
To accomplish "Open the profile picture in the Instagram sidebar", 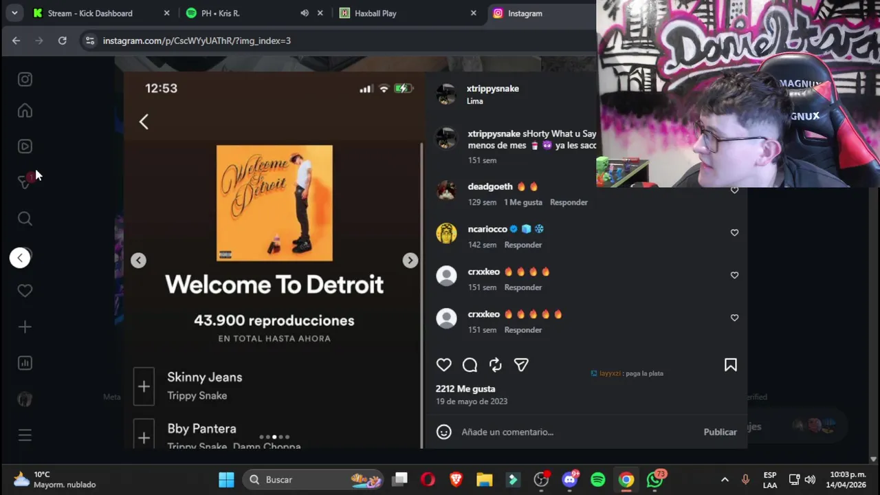I will point(25,399).
